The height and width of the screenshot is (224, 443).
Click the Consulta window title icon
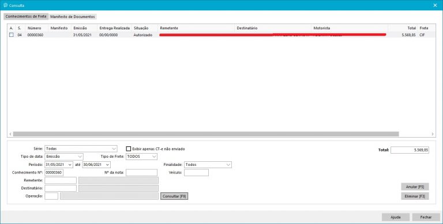pos(5,5)
